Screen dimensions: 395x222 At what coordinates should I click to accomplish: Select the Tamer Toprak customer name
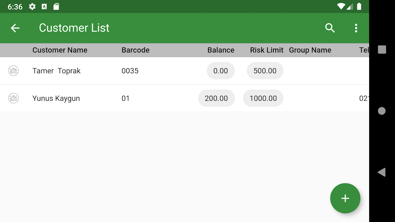(x=56, y=71)
